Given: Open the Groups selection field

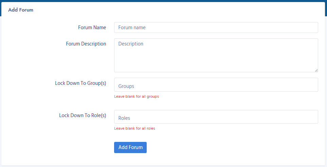Looking at the screenshot, I should [216, 85].
